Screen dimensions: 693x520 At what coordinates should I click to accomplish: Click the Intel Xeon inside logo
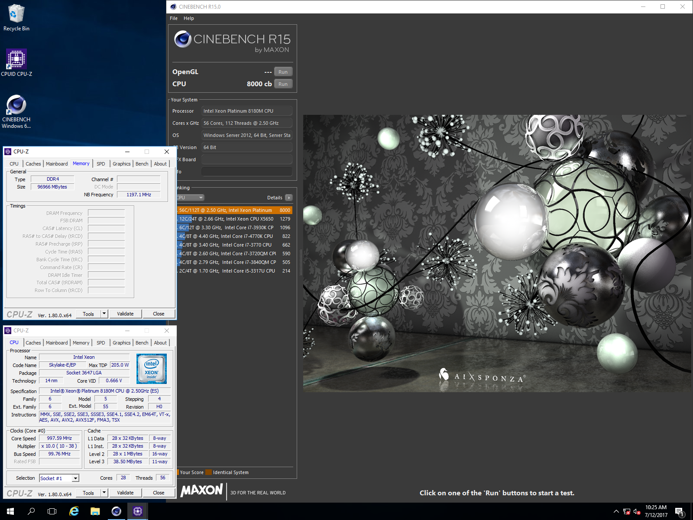152,369
